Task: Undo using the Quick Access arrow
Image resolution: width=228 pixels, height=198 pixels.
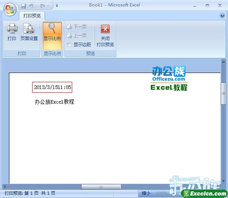Action: click(31, 6)
